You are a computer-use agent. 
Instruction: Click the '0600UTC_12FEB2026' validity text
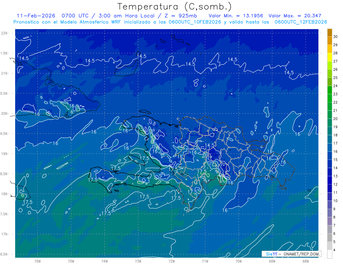point(301,22)
